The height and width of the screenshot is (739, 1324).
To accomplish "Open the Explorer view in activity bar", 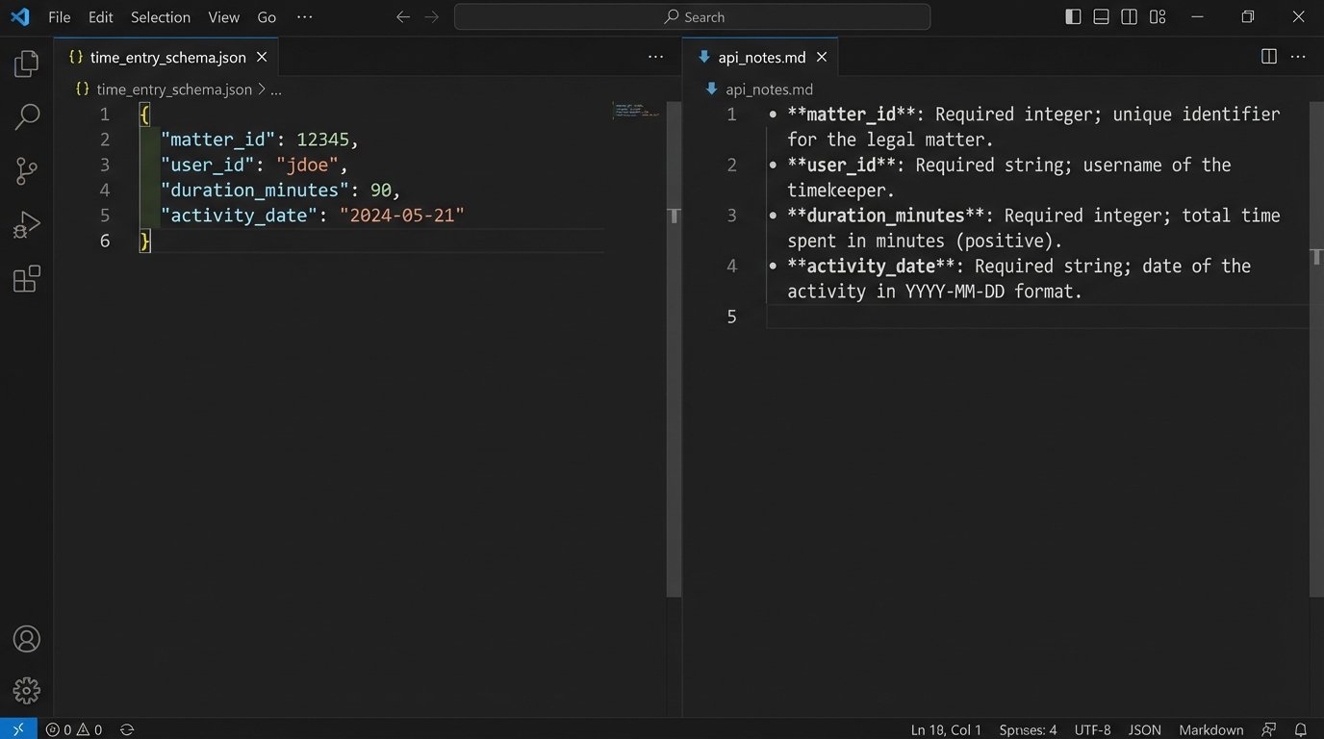I will click(x=27, y=64).
